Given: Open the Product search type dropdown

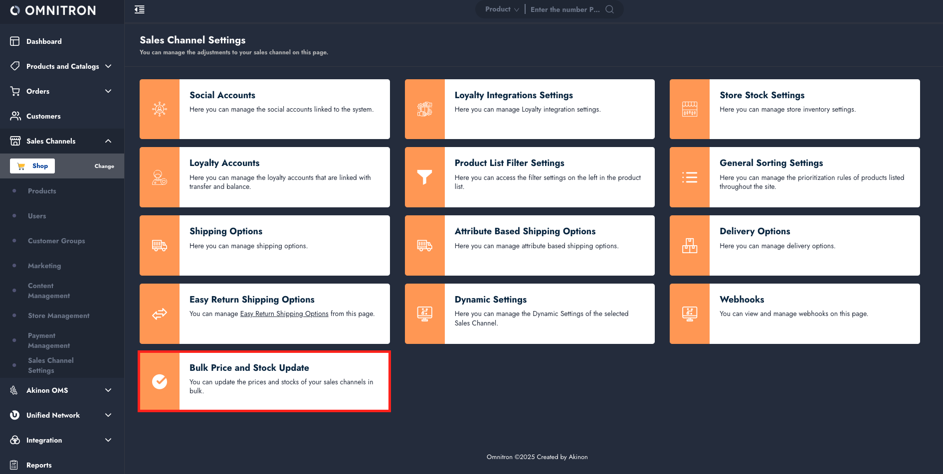Looking at the screenshot, I should 502,9.
